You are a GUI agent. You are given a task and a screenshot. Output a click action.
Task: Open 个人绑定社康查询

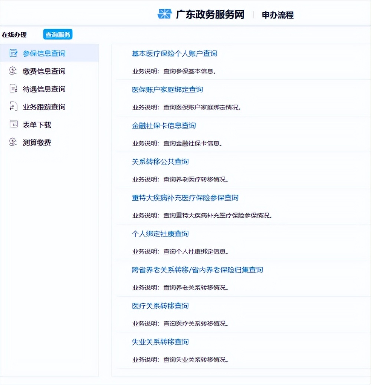pos(160,234)
